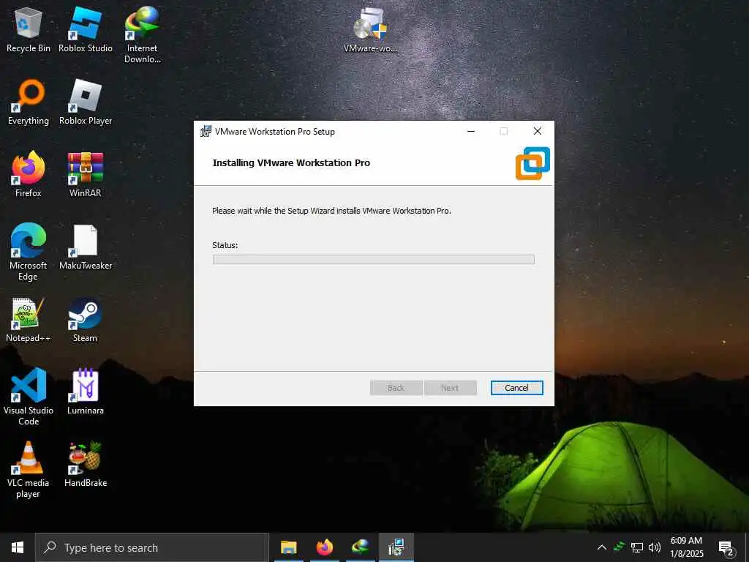Select the MakuTweaker desktop shortcut
Viewport: 749px width, 562px height.
[86, 247]
